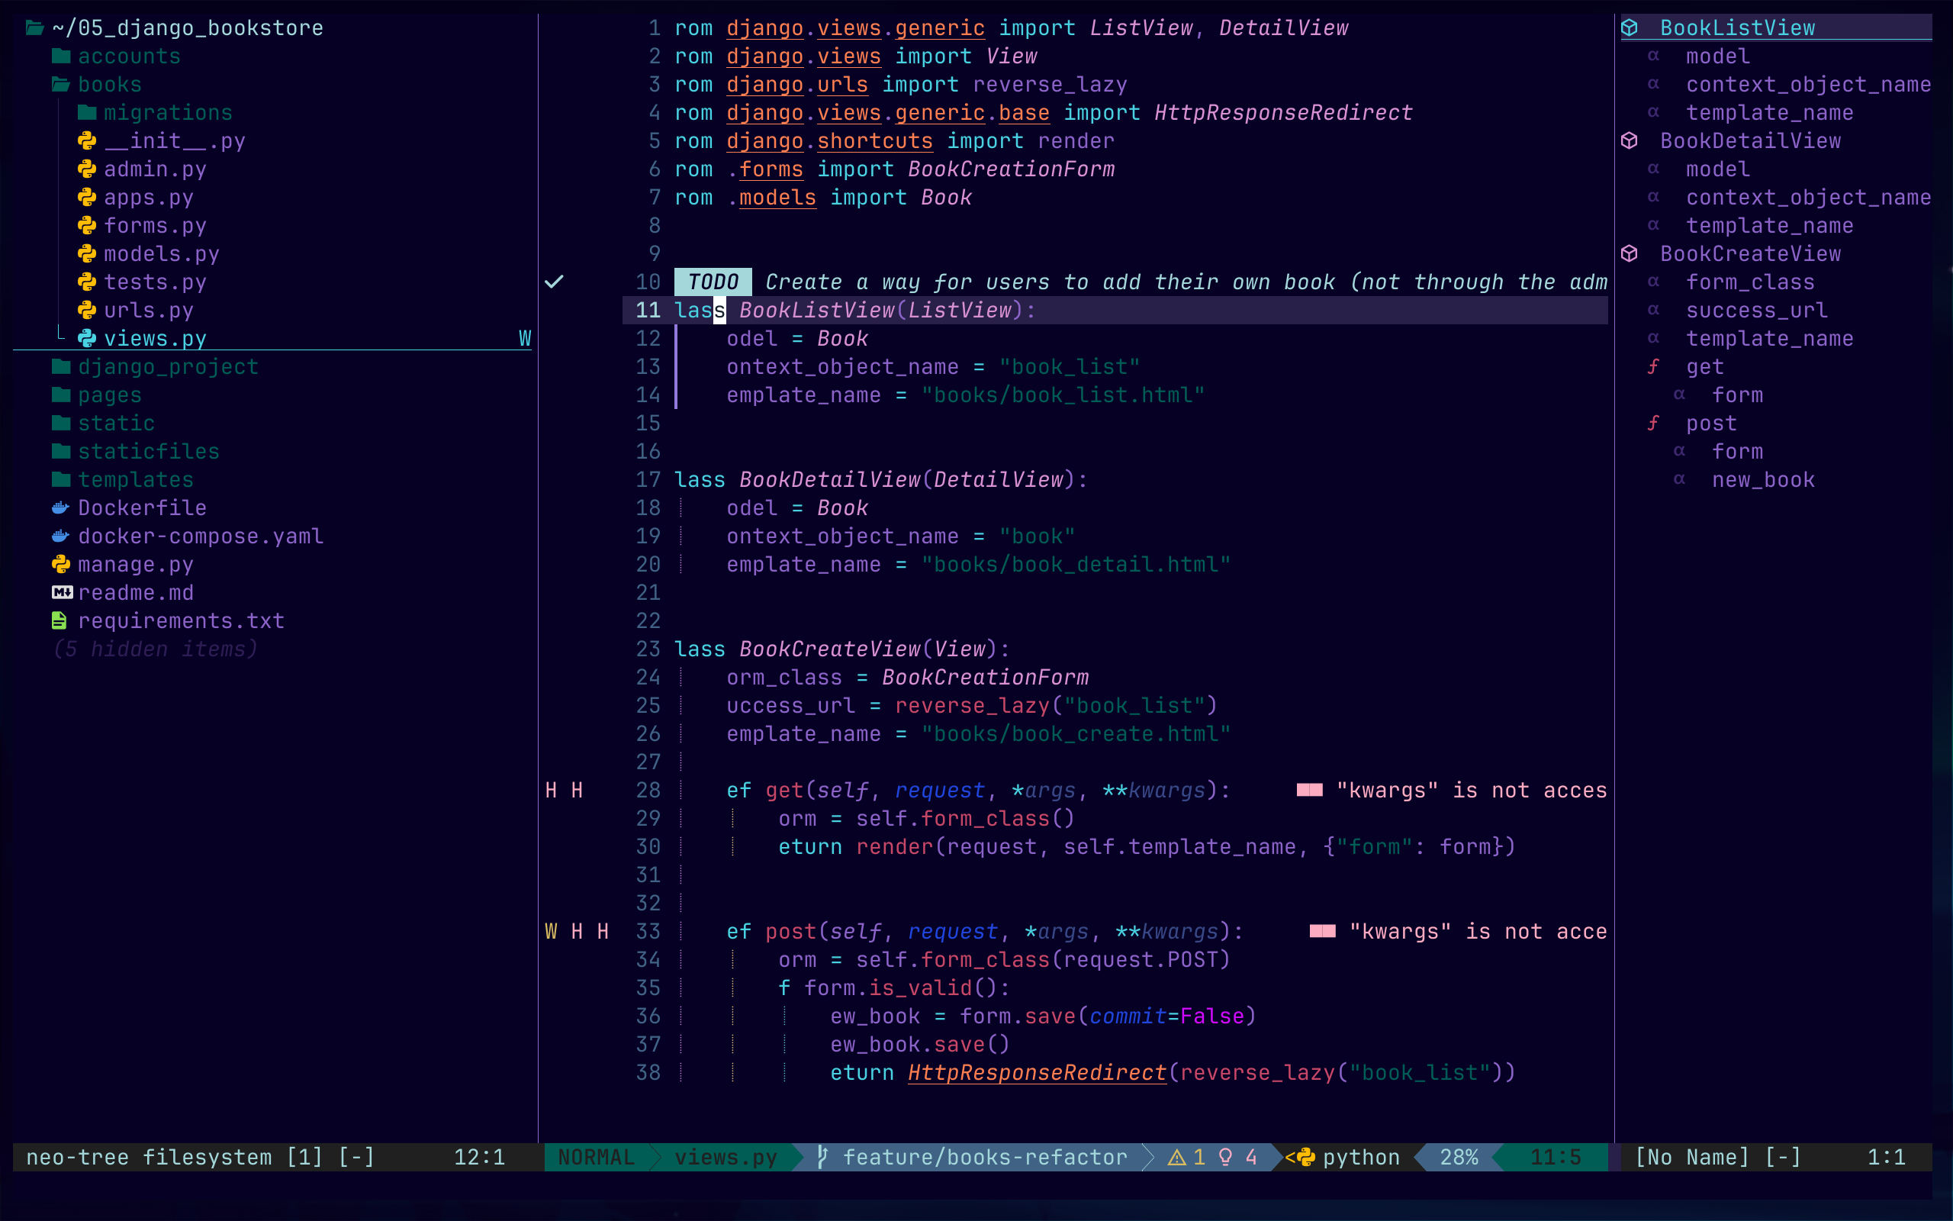The height and width of the screenshot is (1221, 1953).
Task: Click the NORMAL mode indicator
Action: click(x=597, y=1157)
